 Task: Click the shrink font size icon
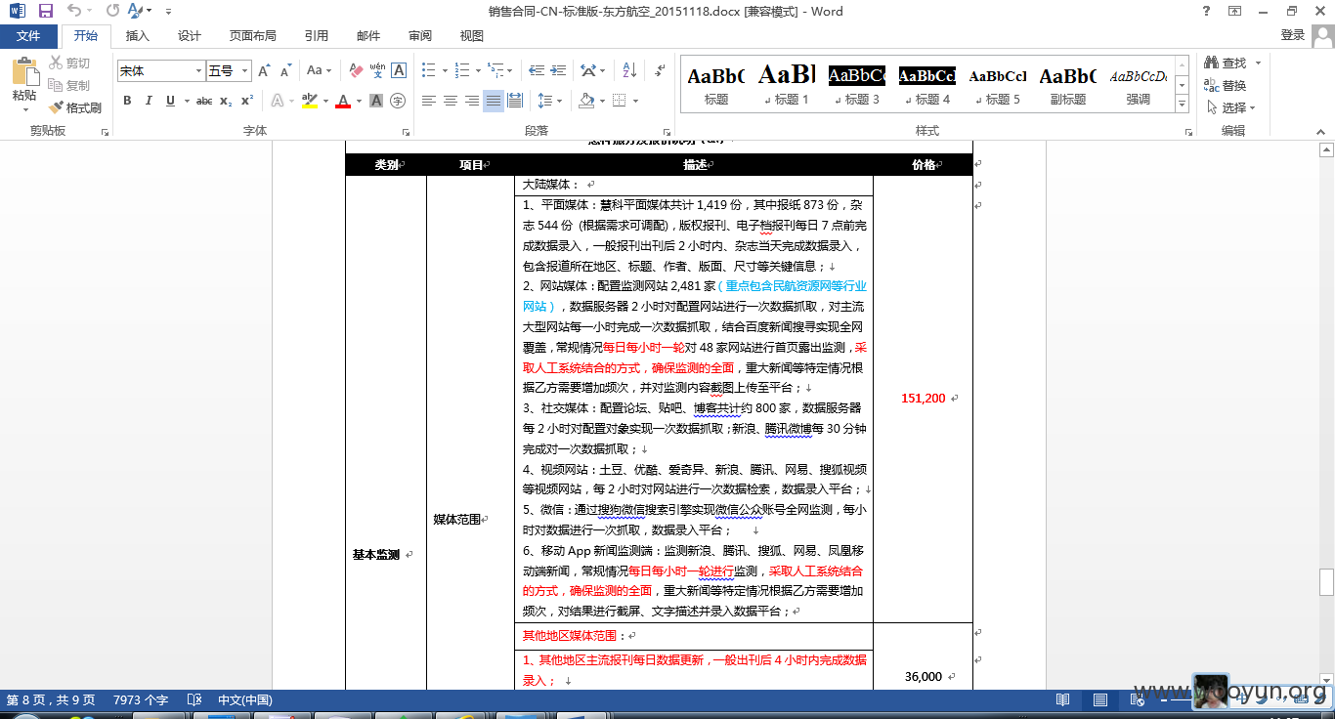click(x=285, y=71)
